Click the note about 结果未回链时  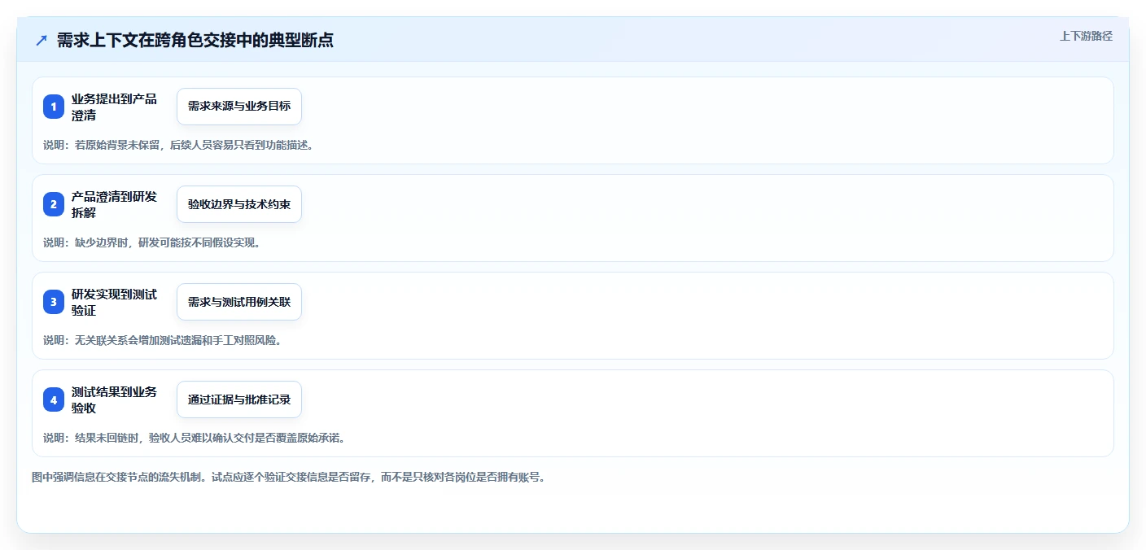195,438
